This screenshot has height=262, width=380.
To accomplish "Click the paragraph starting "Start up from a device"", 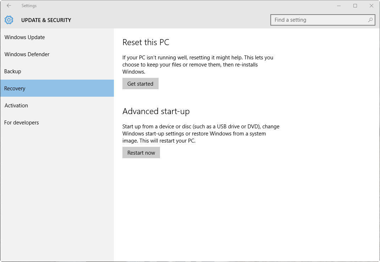I will click(201, 134).
